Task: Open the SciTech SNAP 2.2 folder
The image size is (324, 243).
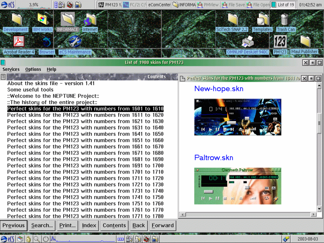Action: click(x=232, y=19)
